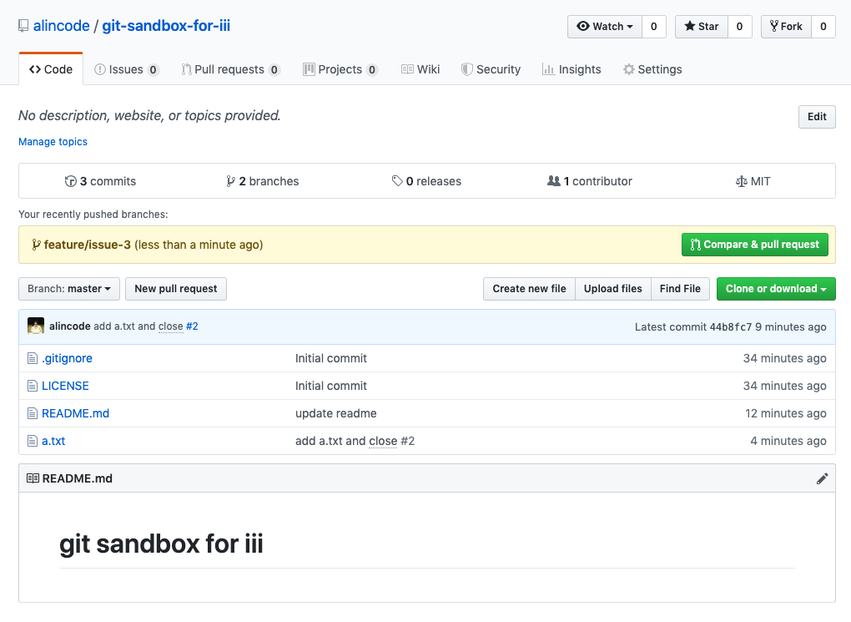The height and width of the screenshot is (622, 851).
Task: Click the MIT license scale icon
Action: (741, 181)
